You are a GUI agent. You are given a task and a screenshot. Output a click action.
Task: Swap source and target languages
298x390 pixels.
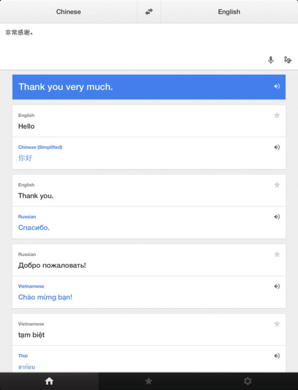(x=149, y=12)
